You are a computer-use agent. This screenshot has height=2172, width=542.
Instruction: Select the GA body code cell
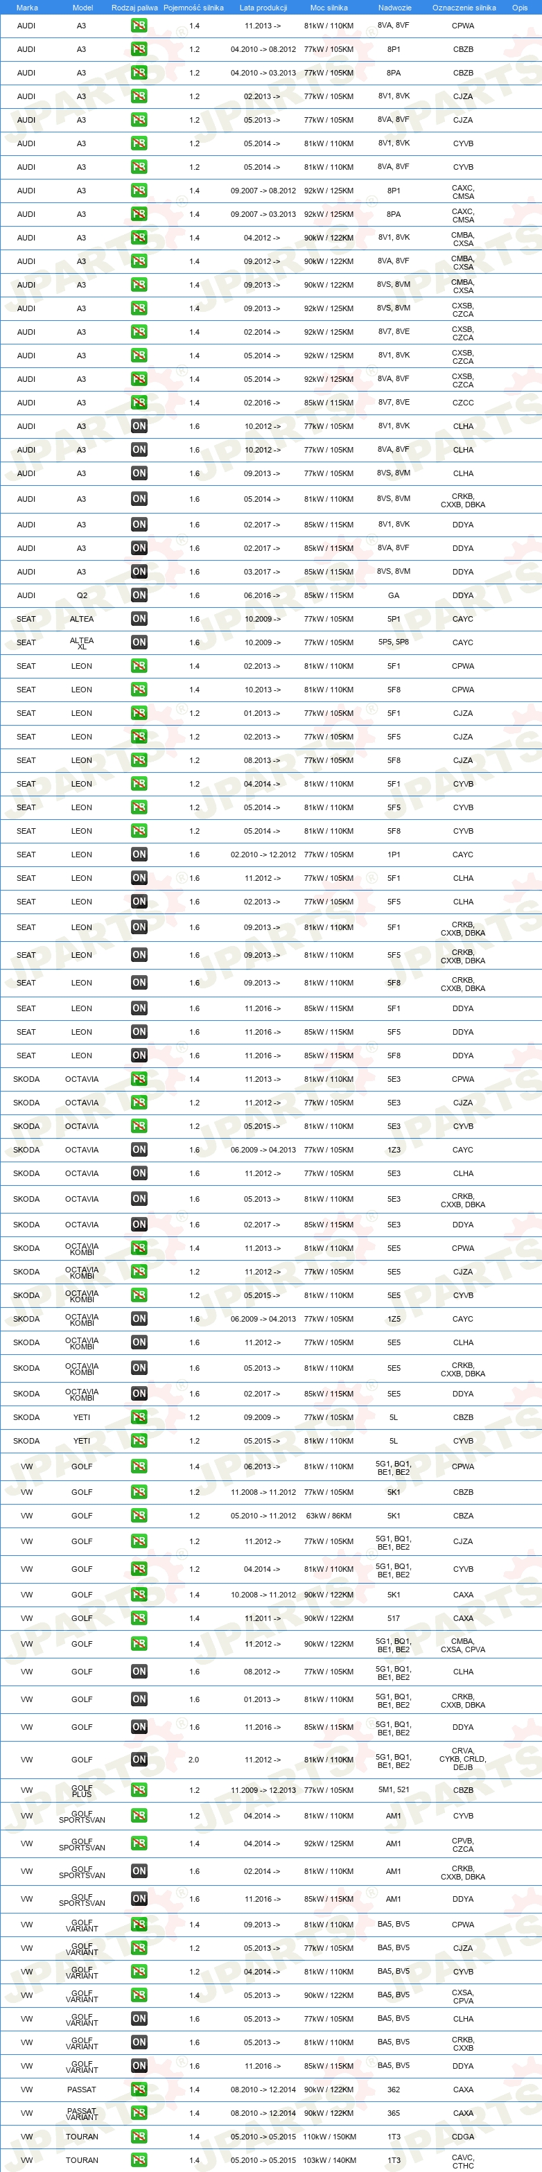click(x=394, y=595)
